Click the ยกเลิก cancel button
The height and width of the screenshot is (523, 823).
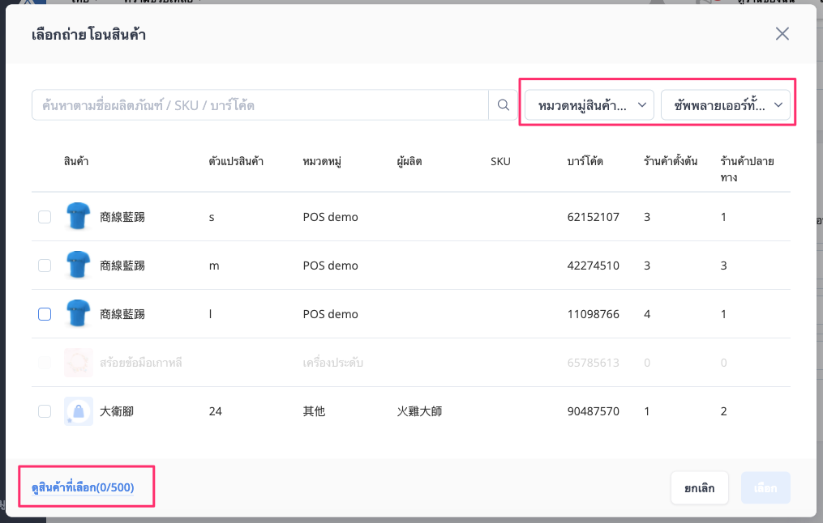[x=699, y=488]
